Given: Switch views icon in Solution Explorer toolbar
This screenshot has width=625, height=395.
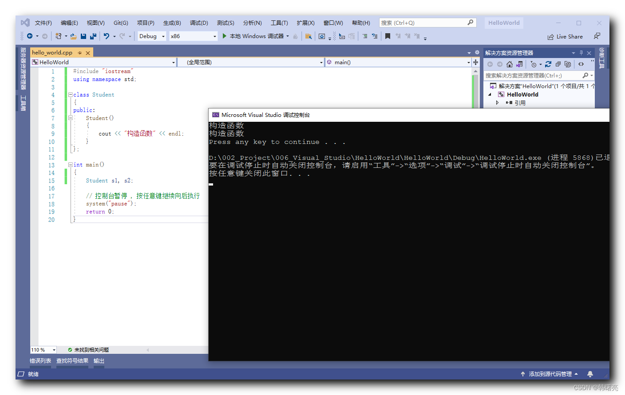Looking at the screenshot, I should [519, 64].
